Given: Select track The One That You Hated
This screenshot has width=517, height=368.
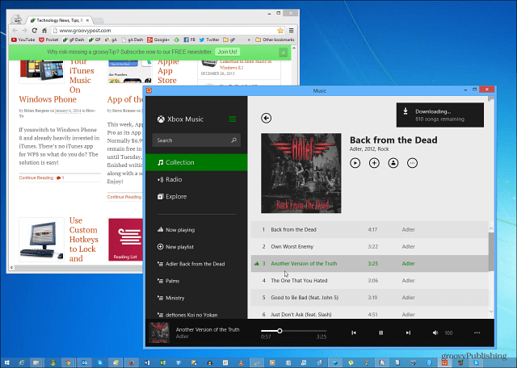Looking at the screenshot, I should tap(369, 281).
